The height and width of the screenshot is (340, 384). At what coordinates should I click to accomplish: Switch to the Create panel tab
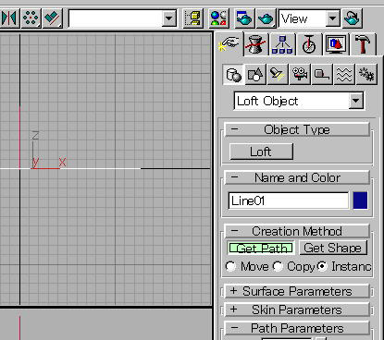tap(229, 44)
